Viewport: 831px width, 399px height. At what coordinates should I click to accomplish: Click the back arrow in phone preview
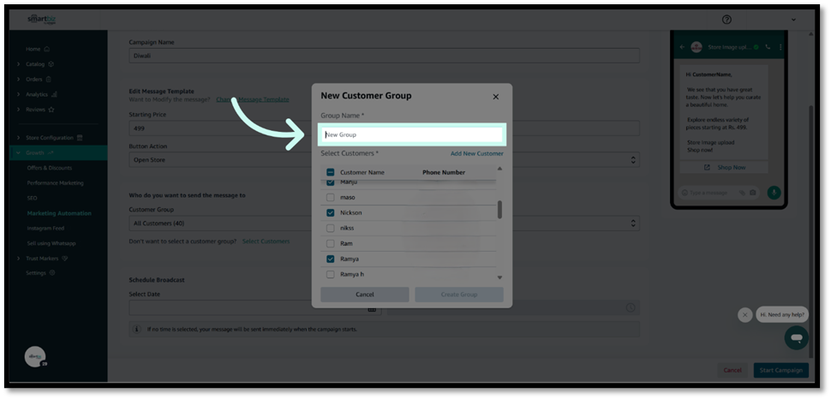pyautogui.click(x=682, y=47)
